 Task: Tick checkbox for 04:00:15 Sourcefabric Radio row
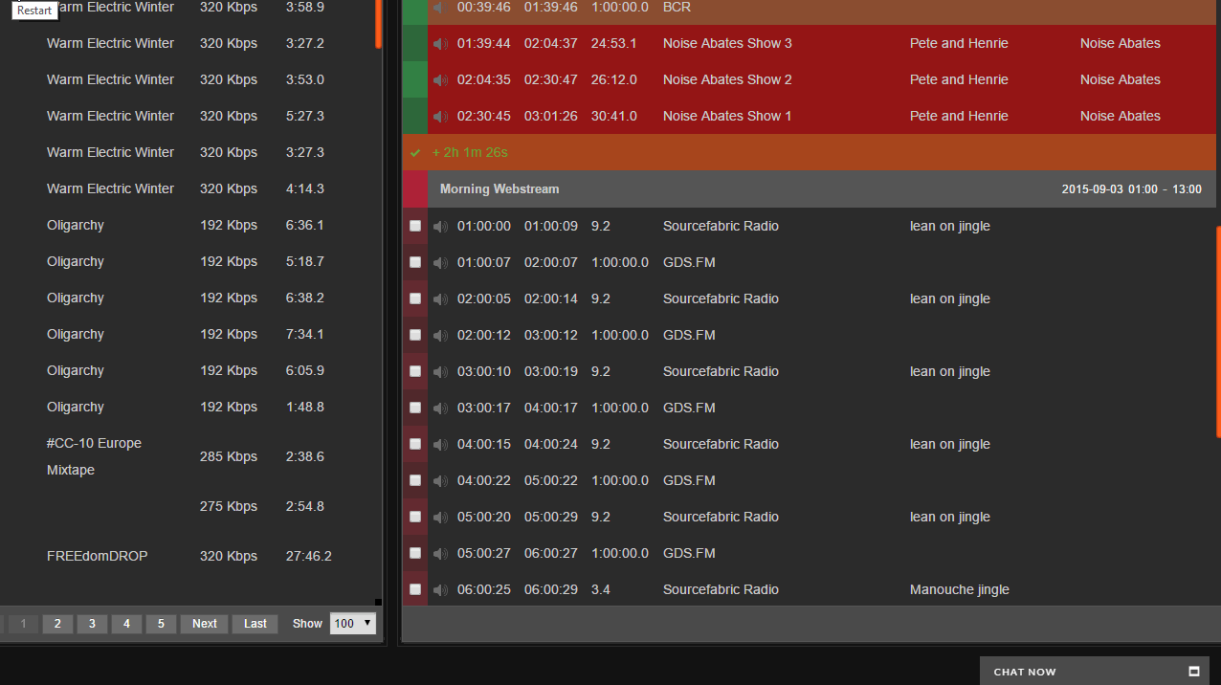click(415, 444)
